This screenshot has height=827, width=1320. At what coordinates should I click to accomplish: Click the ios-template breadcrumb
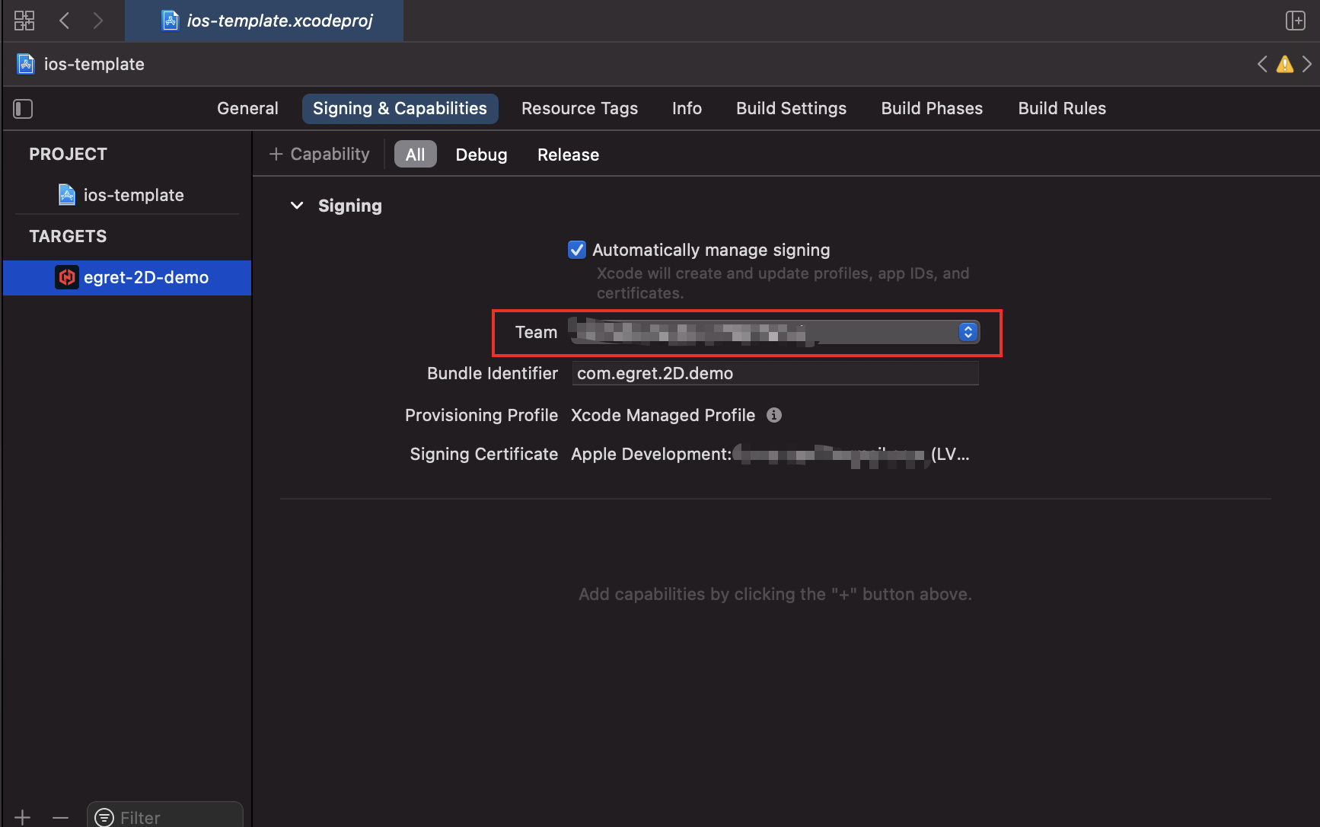pos(94,64)
